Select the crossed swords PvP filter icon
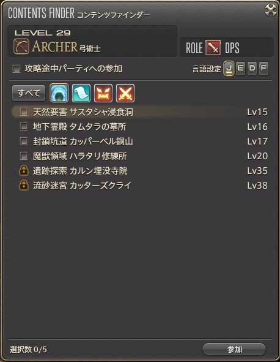Image resolution: width=280 pixels, height=362 pixels. coord(125,93)
